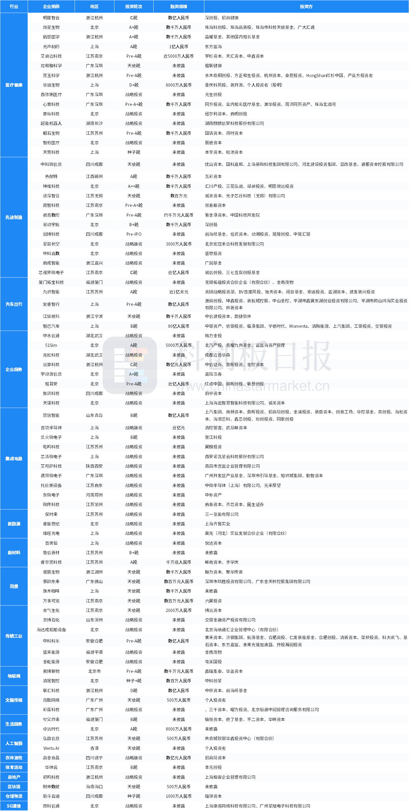The width and height of the screenshot is (409, 811).
Task: Select company name 夸父炸串
Action: tap(51, 719)
